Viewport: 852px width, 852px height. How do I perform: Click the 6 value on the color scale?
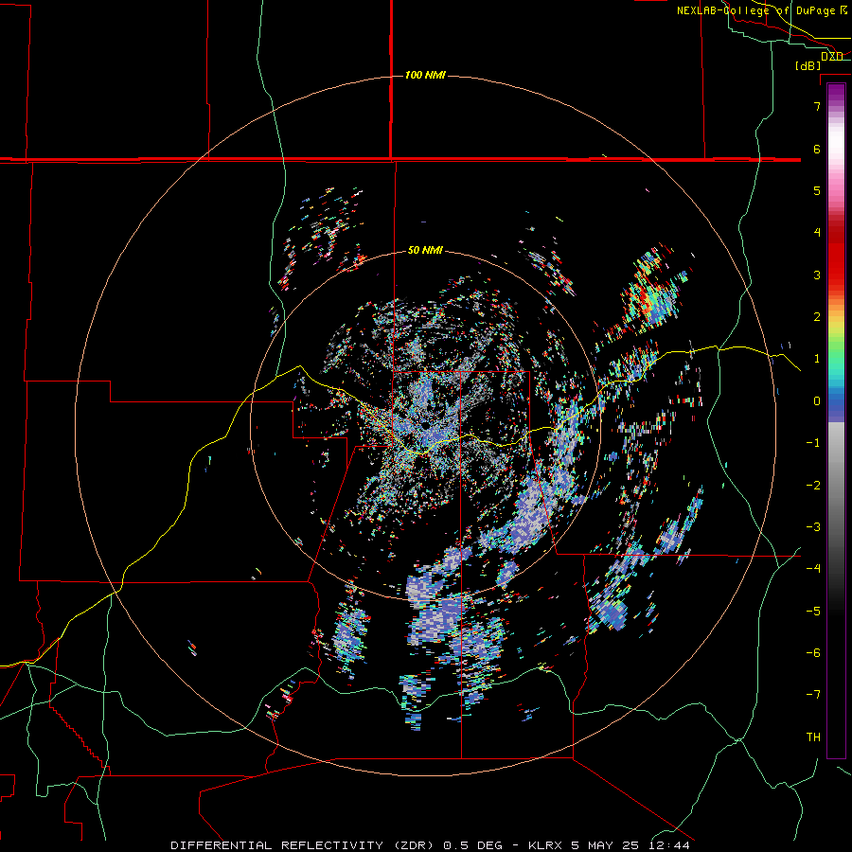click(817, 149)
